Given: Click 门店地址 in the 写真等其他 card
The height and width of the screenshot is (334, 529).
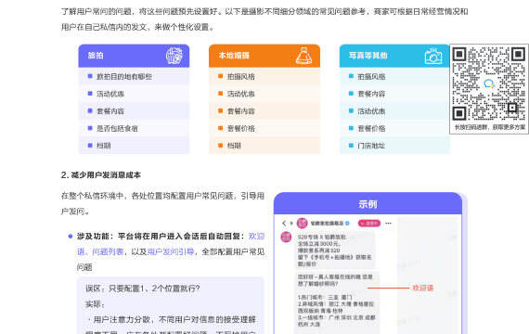Looking at the screenshot, I should pyautogui.click(x=371, y=146).
